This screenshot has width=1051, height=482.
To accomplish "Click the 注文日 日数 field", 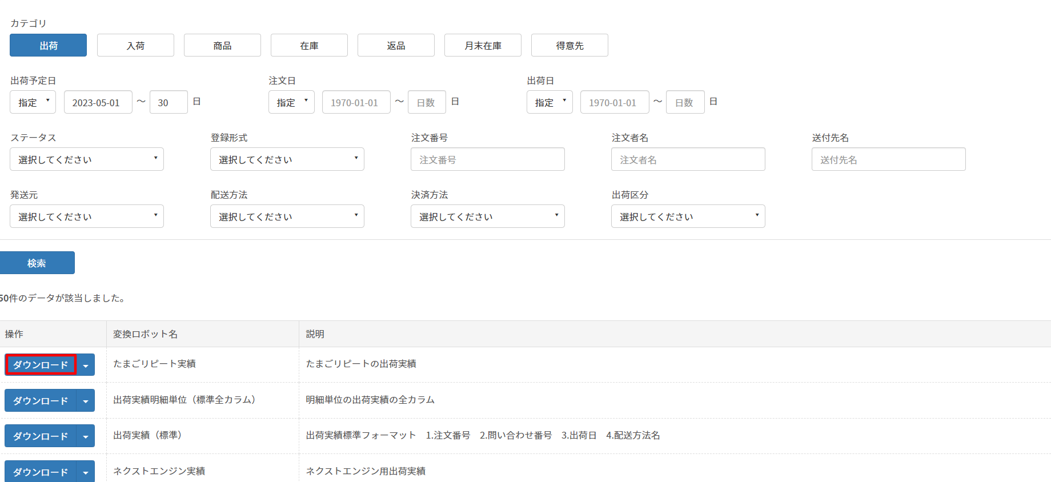I will click(x=427, y=102).
